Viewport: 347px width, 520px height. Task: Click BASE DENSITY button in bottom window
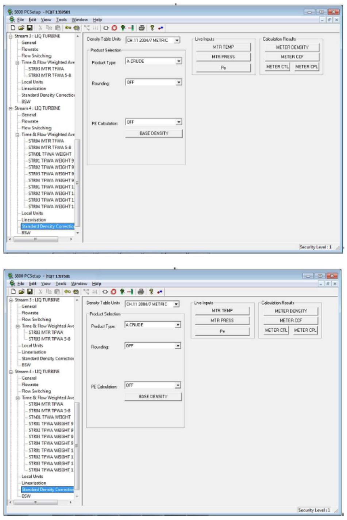pos(153,396)
